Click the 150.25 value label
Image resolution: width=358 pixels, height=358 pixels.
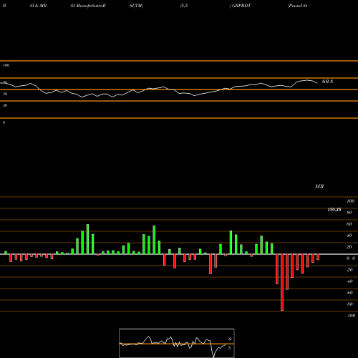click(x=334, y=210)
